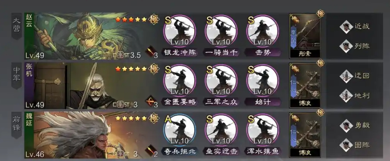Open the 金匮要略 skill icon

(179, 80)
